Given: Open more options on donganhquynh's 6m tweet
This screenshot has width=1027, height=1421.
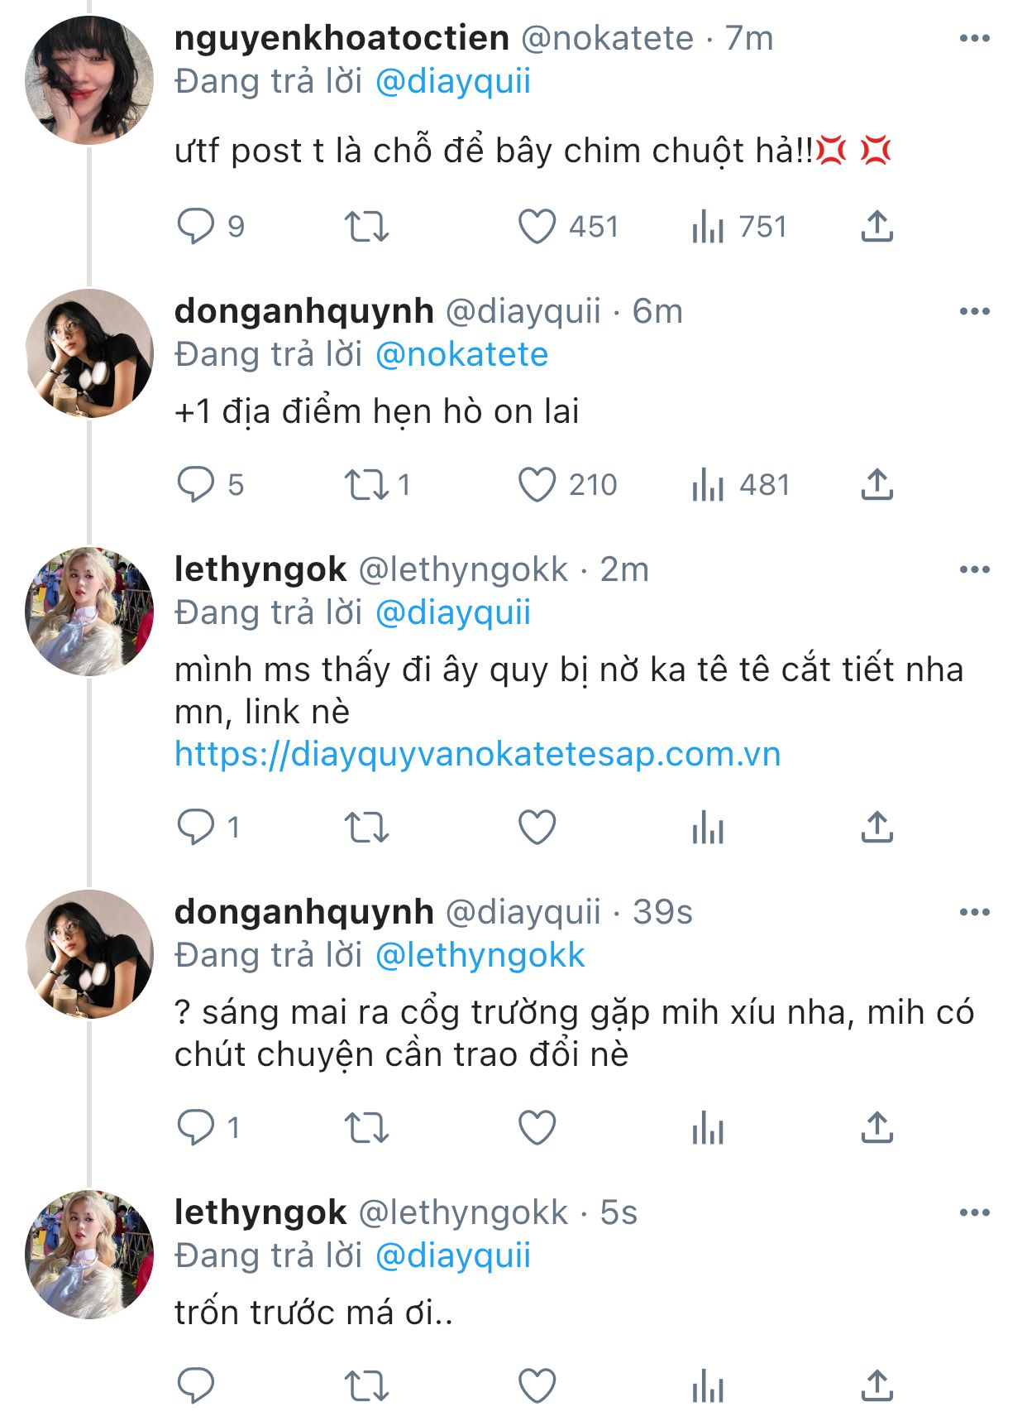Looking at the screenshot, I should click(x=974, y=311).
